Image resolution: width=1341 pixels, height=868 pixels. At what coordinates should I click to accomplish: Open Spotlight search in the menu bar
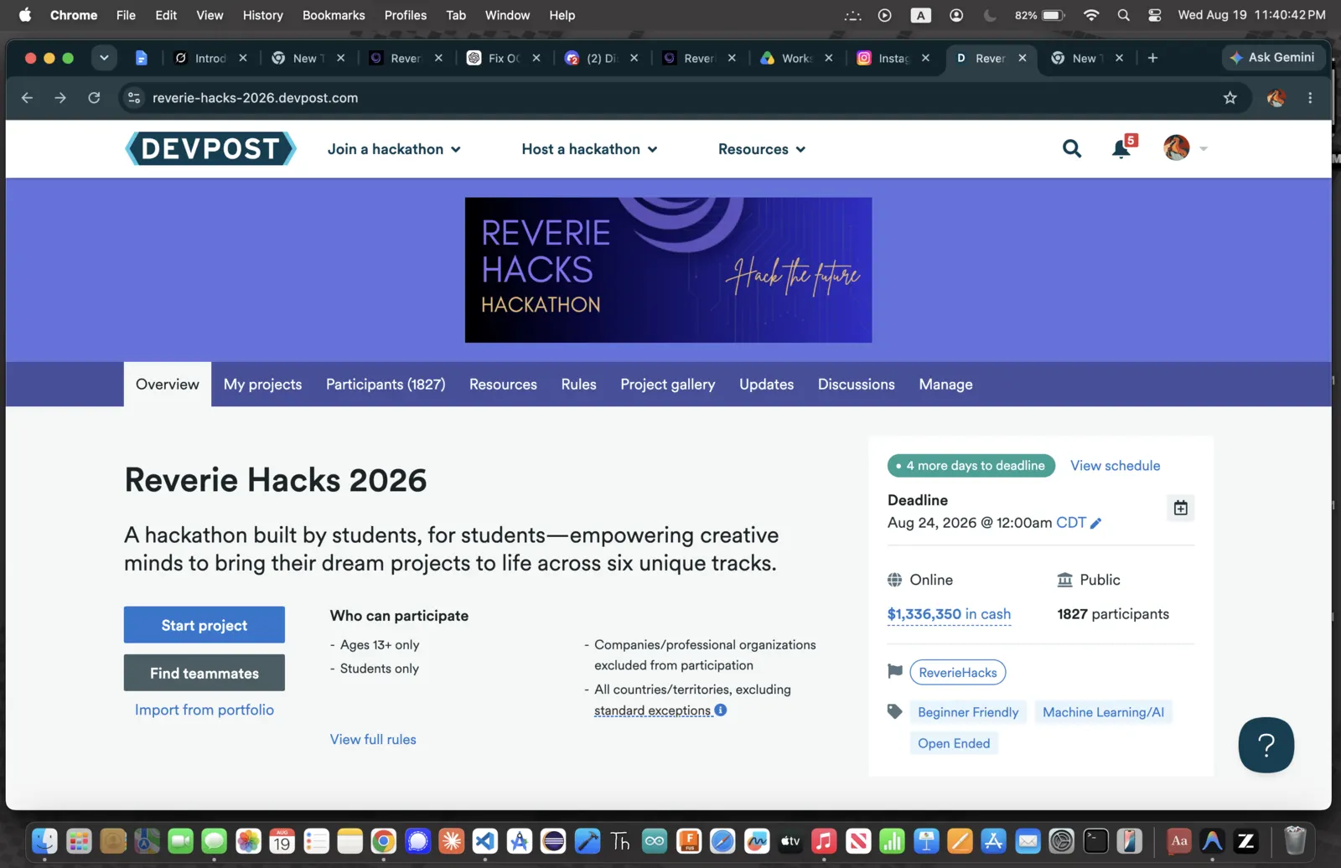coord(1124,15)
